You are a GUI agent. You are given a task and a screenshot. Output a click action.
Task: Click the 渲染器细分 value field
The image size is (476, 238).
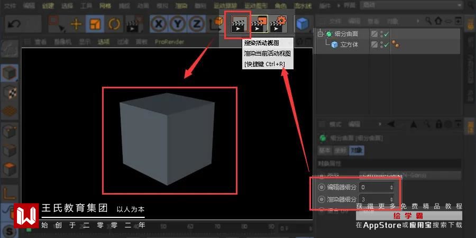click(x=377, y=199)
